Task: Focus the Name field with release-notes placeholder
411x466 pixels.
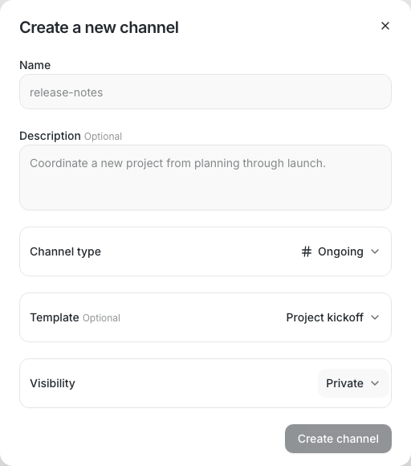Action: point(205,92)
